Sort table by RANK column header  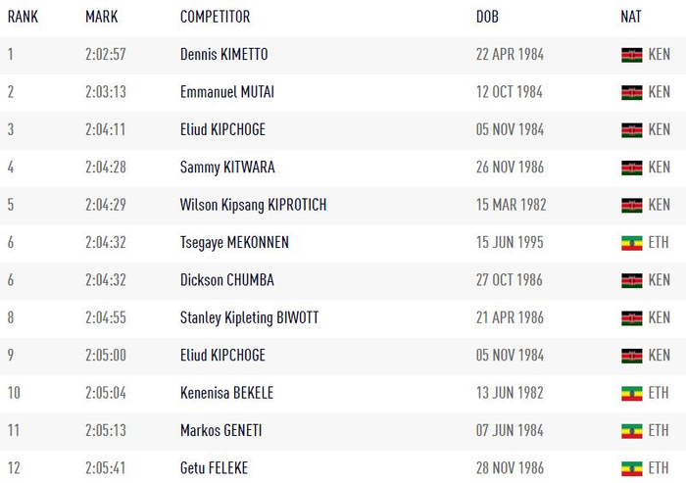[23, 17]
